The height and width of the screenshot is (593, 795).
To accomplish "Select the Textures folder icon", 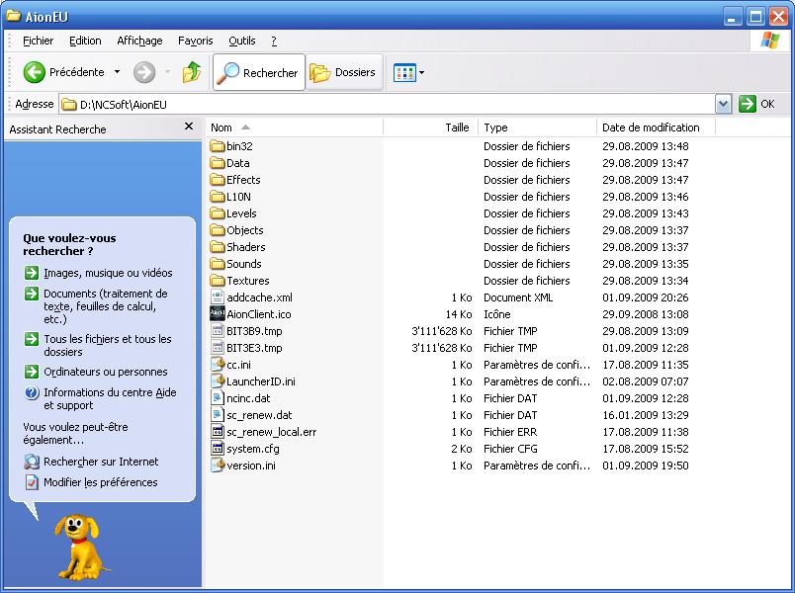I will tap(218, 281).
